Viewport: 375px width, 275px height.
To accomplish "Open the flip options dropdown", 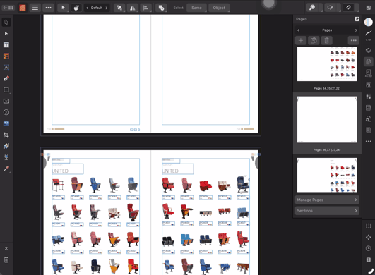I will tap(132, 8).
